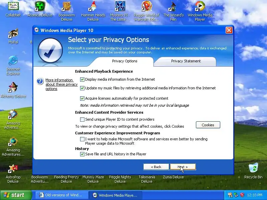
Task: Uncheck Acquire licenses automatically checkbox
Action: pos(82,98)
